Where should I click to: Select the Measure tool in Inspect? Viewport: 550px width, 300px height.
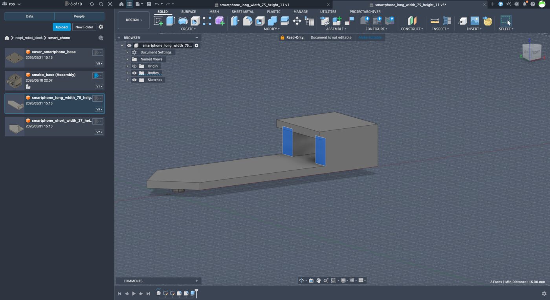[x=435, y=21]
